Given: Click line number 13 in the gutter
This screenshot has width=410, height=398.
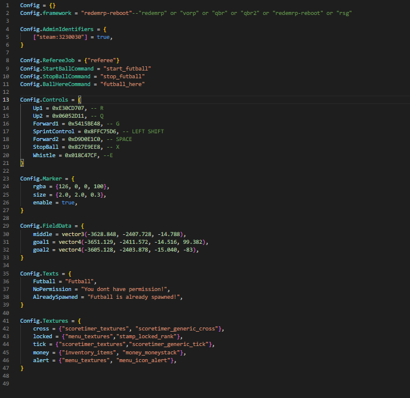Looking at the screenshot, I should point(6,99).
